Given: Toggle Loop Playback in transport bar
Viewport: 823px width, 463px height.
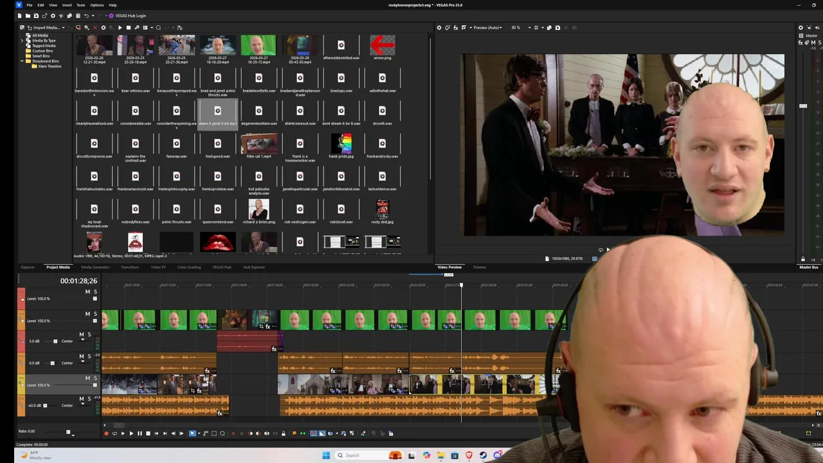Looking at the screenshot, I should (x=114, y=433).
